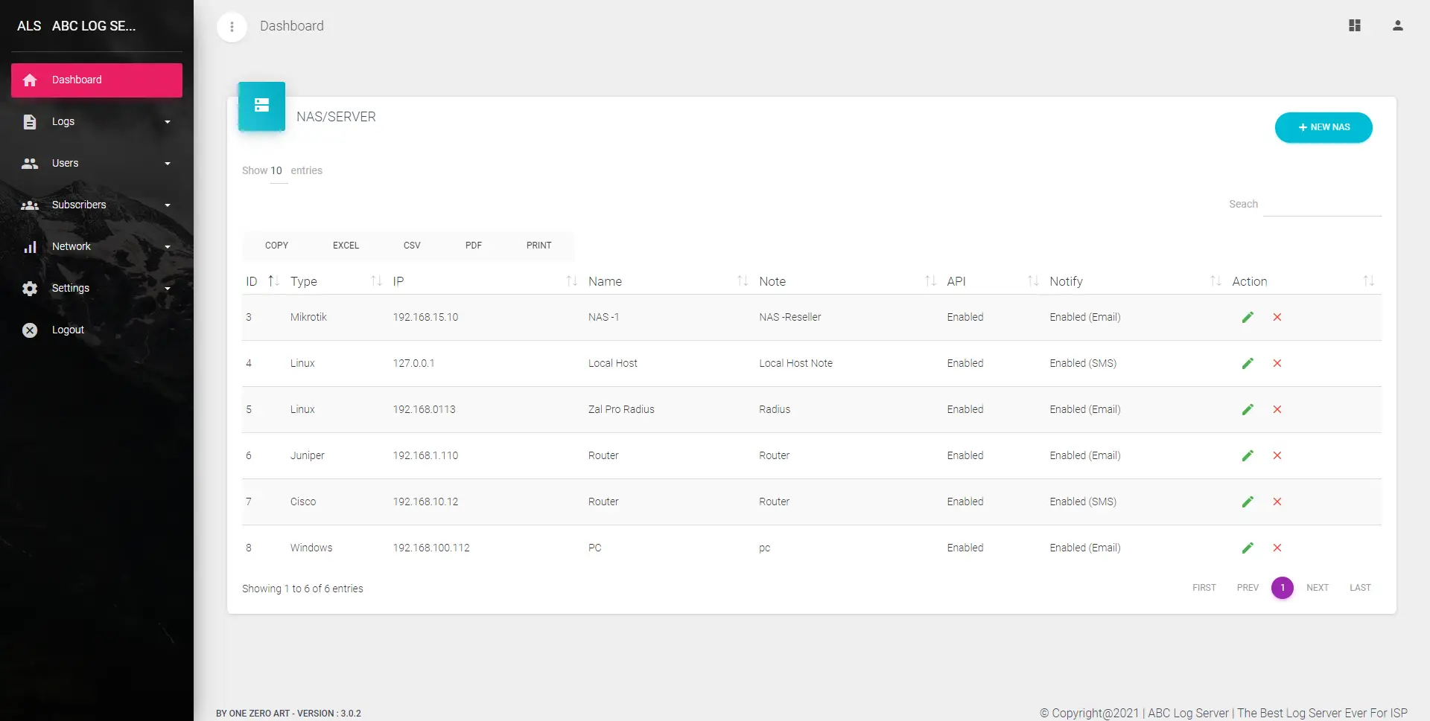Click the Logout circle-x icon

(30, 330)
